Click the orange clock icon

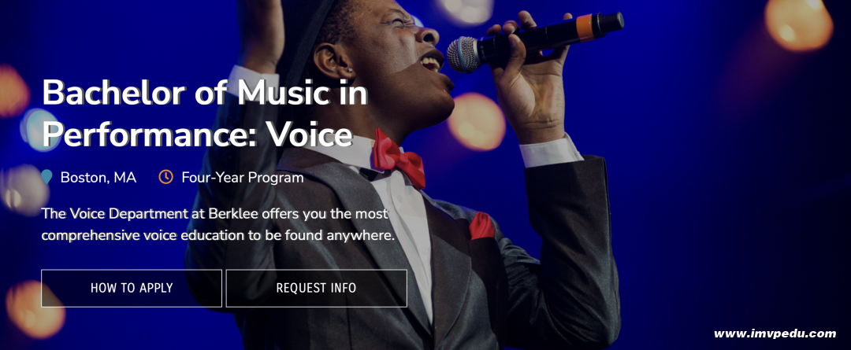[165, 177]
